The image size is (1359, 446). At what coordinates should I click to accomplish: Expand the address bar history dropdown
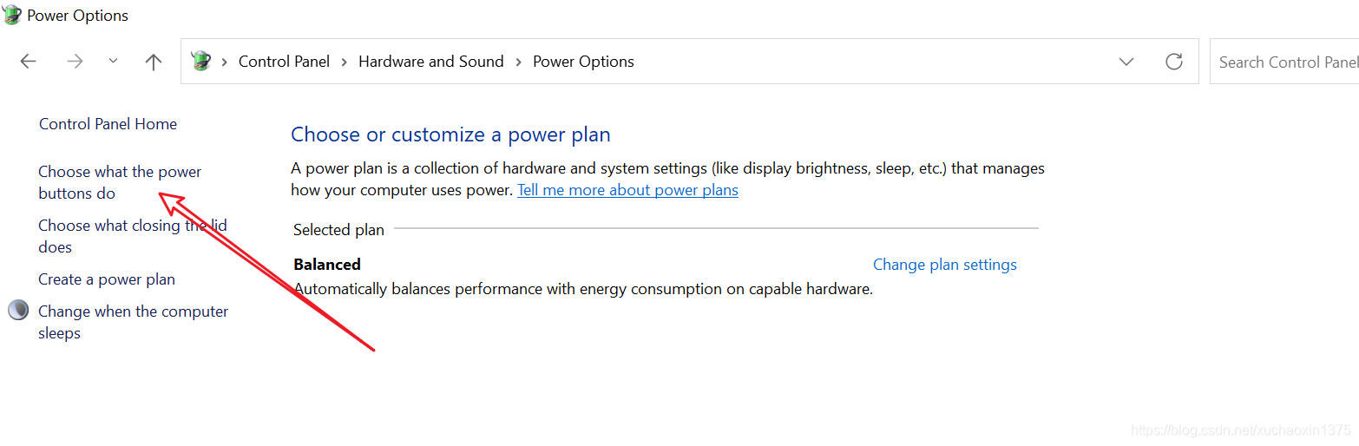point(1126,62)
